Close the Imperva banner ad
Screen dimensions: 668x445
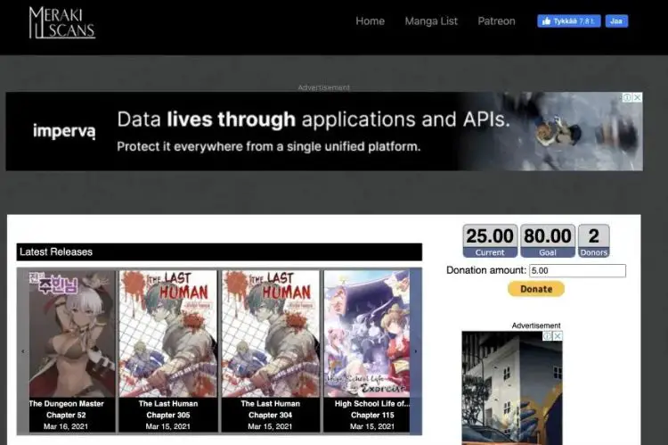[x=638, y=98]
